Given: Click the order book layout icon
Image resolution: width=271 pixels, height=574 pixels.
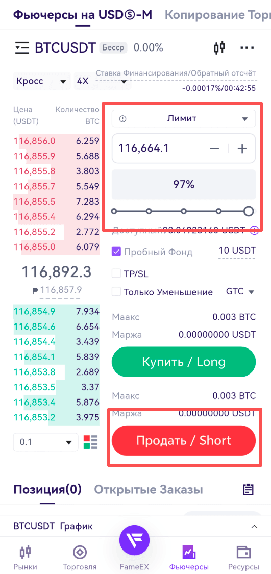Looking at the screenshot, I should 91,442.
